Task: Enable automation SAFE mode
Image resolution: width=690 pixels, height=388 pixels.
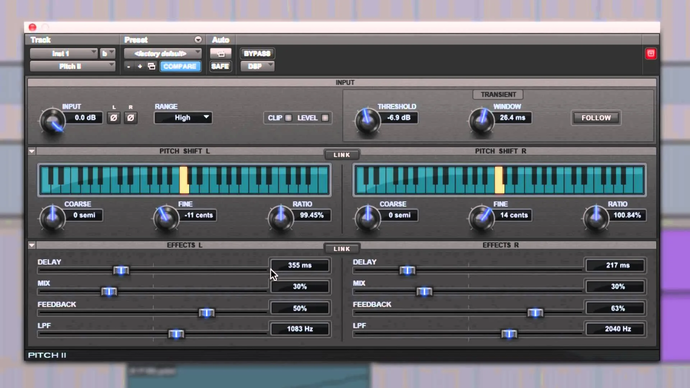Action: 220,66
